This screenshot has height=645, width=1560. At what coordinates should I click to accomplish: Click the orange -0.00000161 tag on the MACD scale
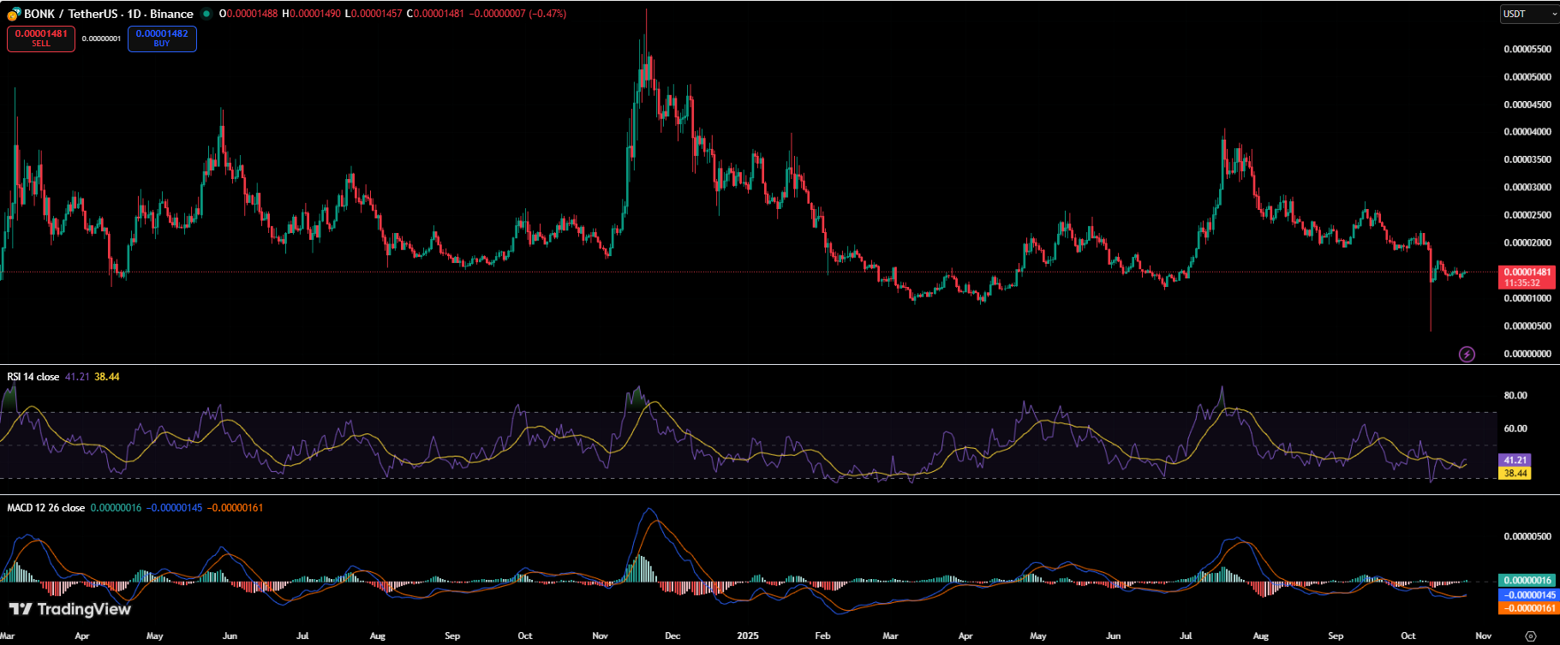[1529, 608]
